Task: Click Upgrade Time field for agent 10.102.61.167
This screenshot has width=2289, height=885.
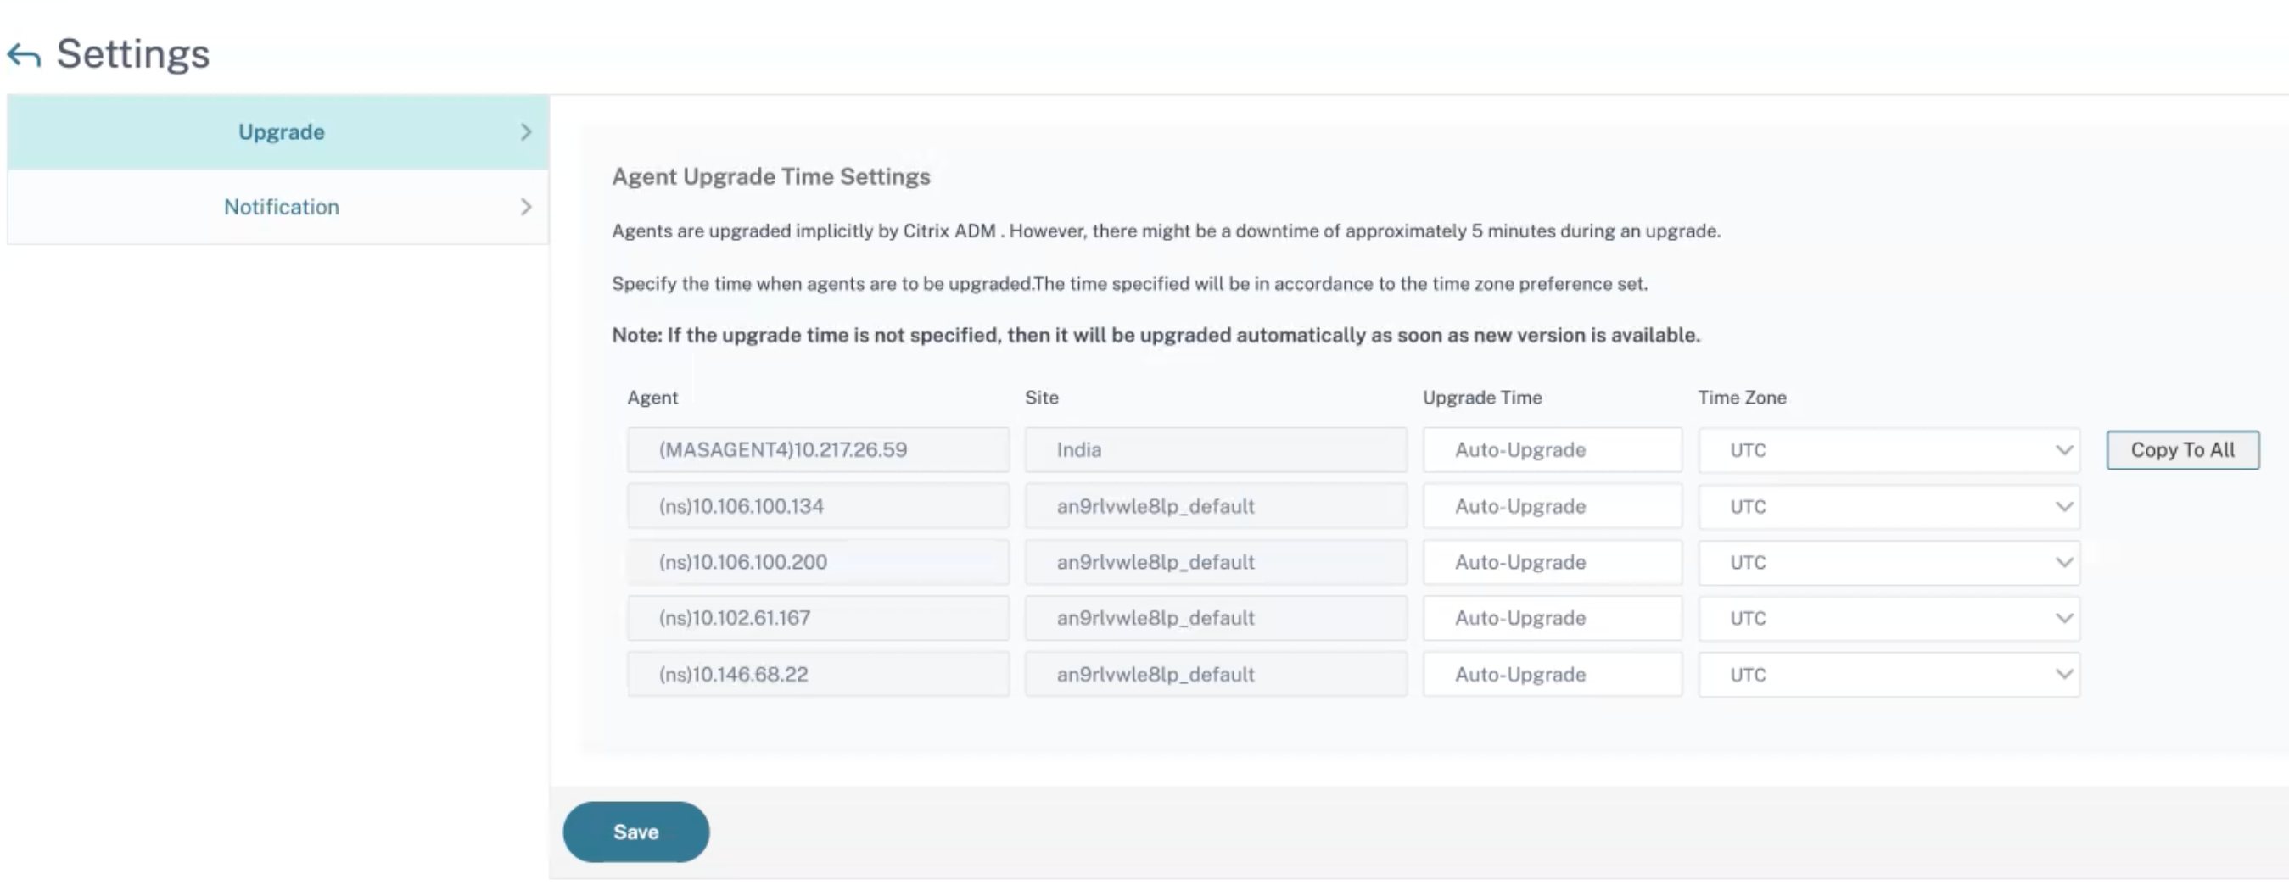Action: coord(1553,618)
